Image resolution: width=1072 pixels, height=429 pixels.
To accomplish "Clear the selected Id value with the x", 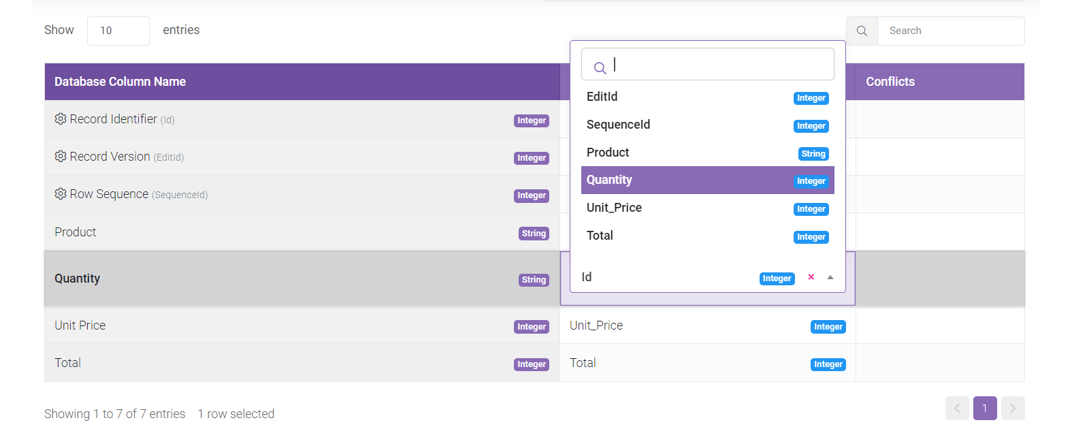I will click(811, 277).
